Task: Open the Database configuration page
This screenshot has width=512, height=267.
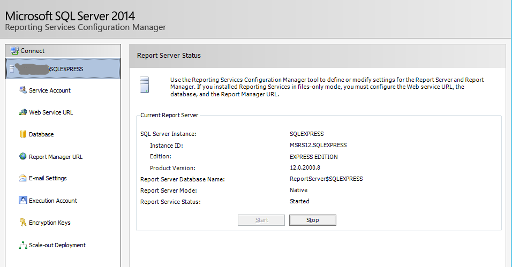Action: (41, 134)
